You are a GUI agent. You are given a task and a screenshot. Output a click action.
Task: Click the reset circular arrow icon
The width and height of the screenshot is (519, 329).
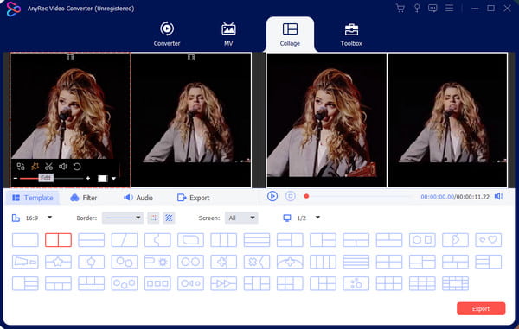[x=77, y=167]
